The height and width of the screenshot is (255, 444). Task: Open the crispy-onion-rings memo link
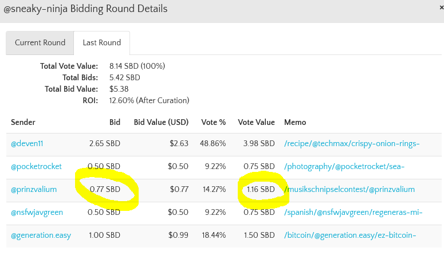(352, 143)
